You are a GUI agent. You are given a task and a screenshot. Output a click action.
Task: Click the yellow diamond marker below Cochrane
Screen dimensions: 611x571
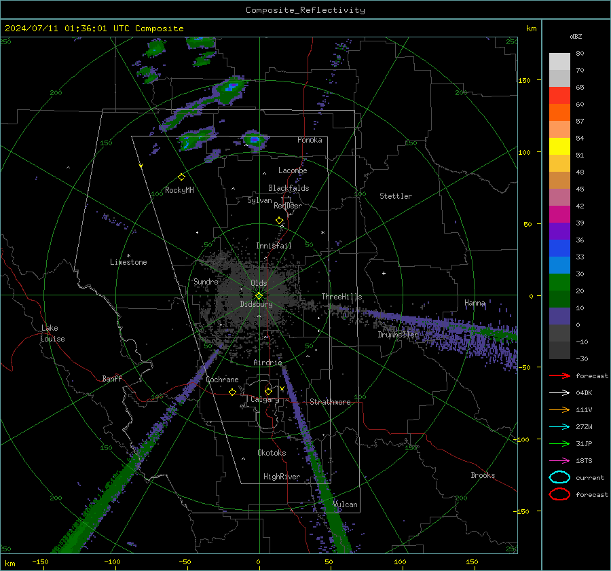(232, 392)
